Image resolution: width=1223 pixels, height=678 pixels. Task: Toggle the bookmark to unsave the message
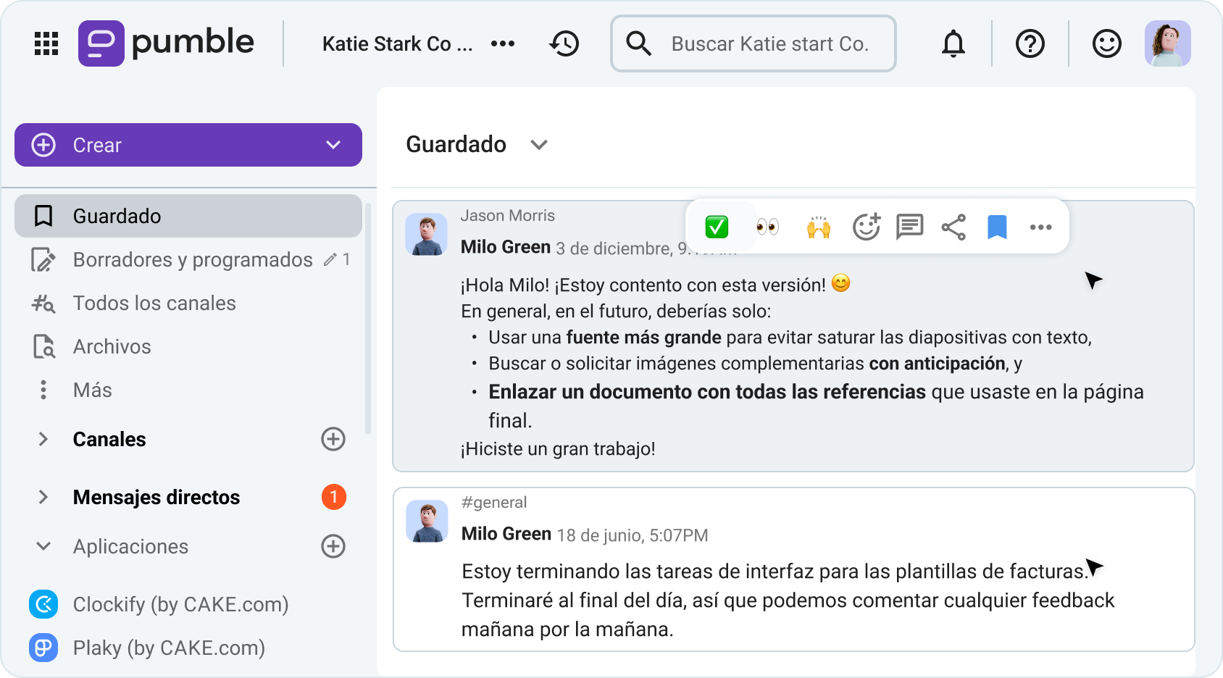click(x=997, y=226)
